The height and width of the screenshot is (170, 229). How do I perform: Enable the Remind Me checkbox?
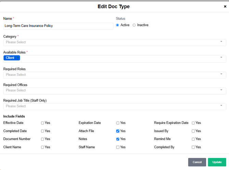(x=193, y=139)
